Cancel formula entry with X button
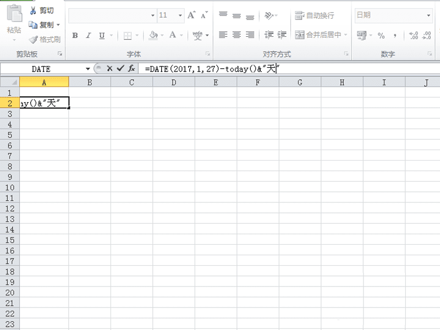 pos(109,68)
